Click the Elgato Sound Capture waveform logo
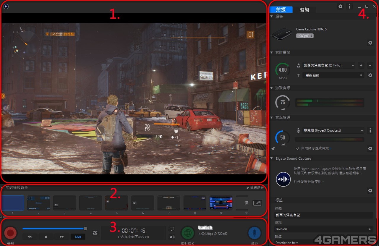Image resolution: width=379 pixels, height=246 pixels. pos(283,179)
